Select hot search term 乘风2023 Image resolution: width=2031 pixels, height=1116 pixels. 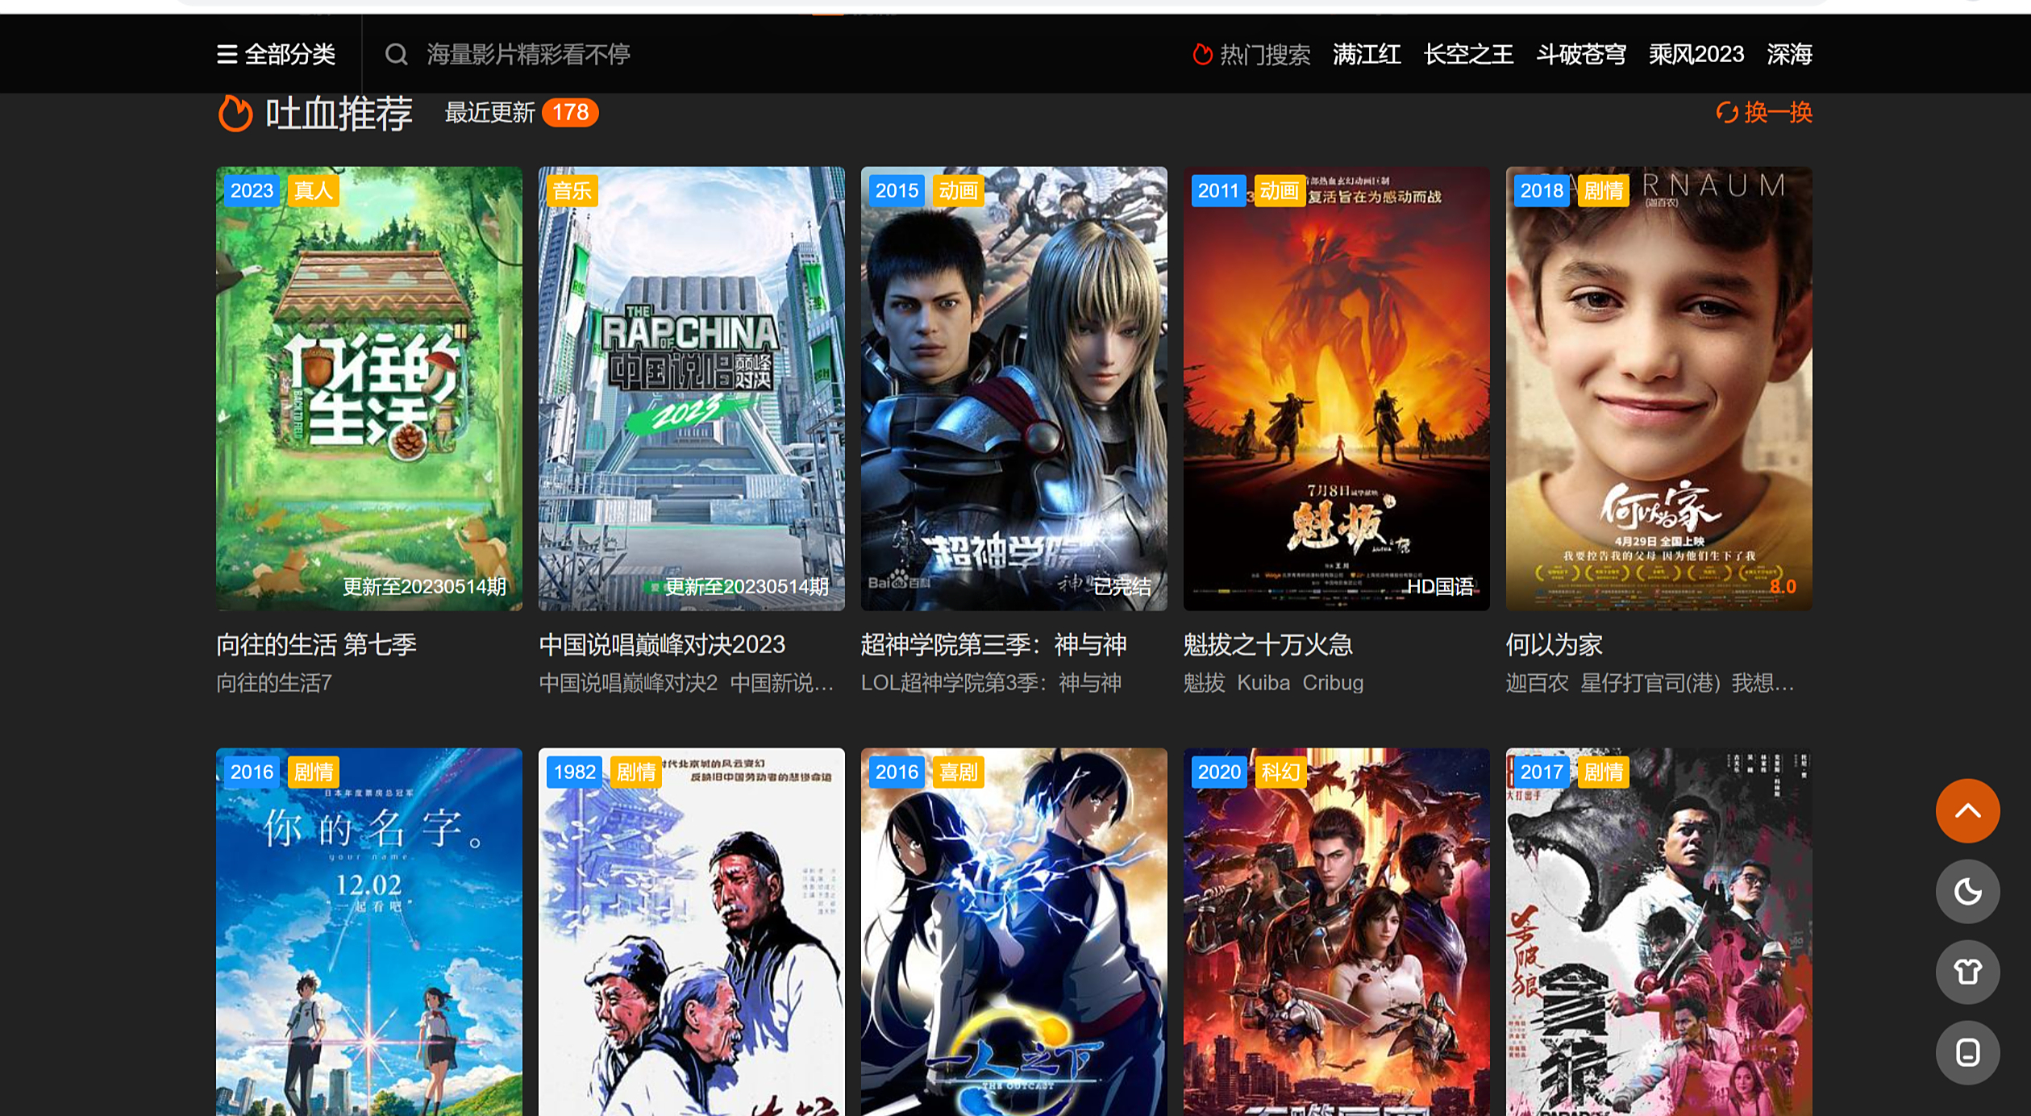[1696, 54]
